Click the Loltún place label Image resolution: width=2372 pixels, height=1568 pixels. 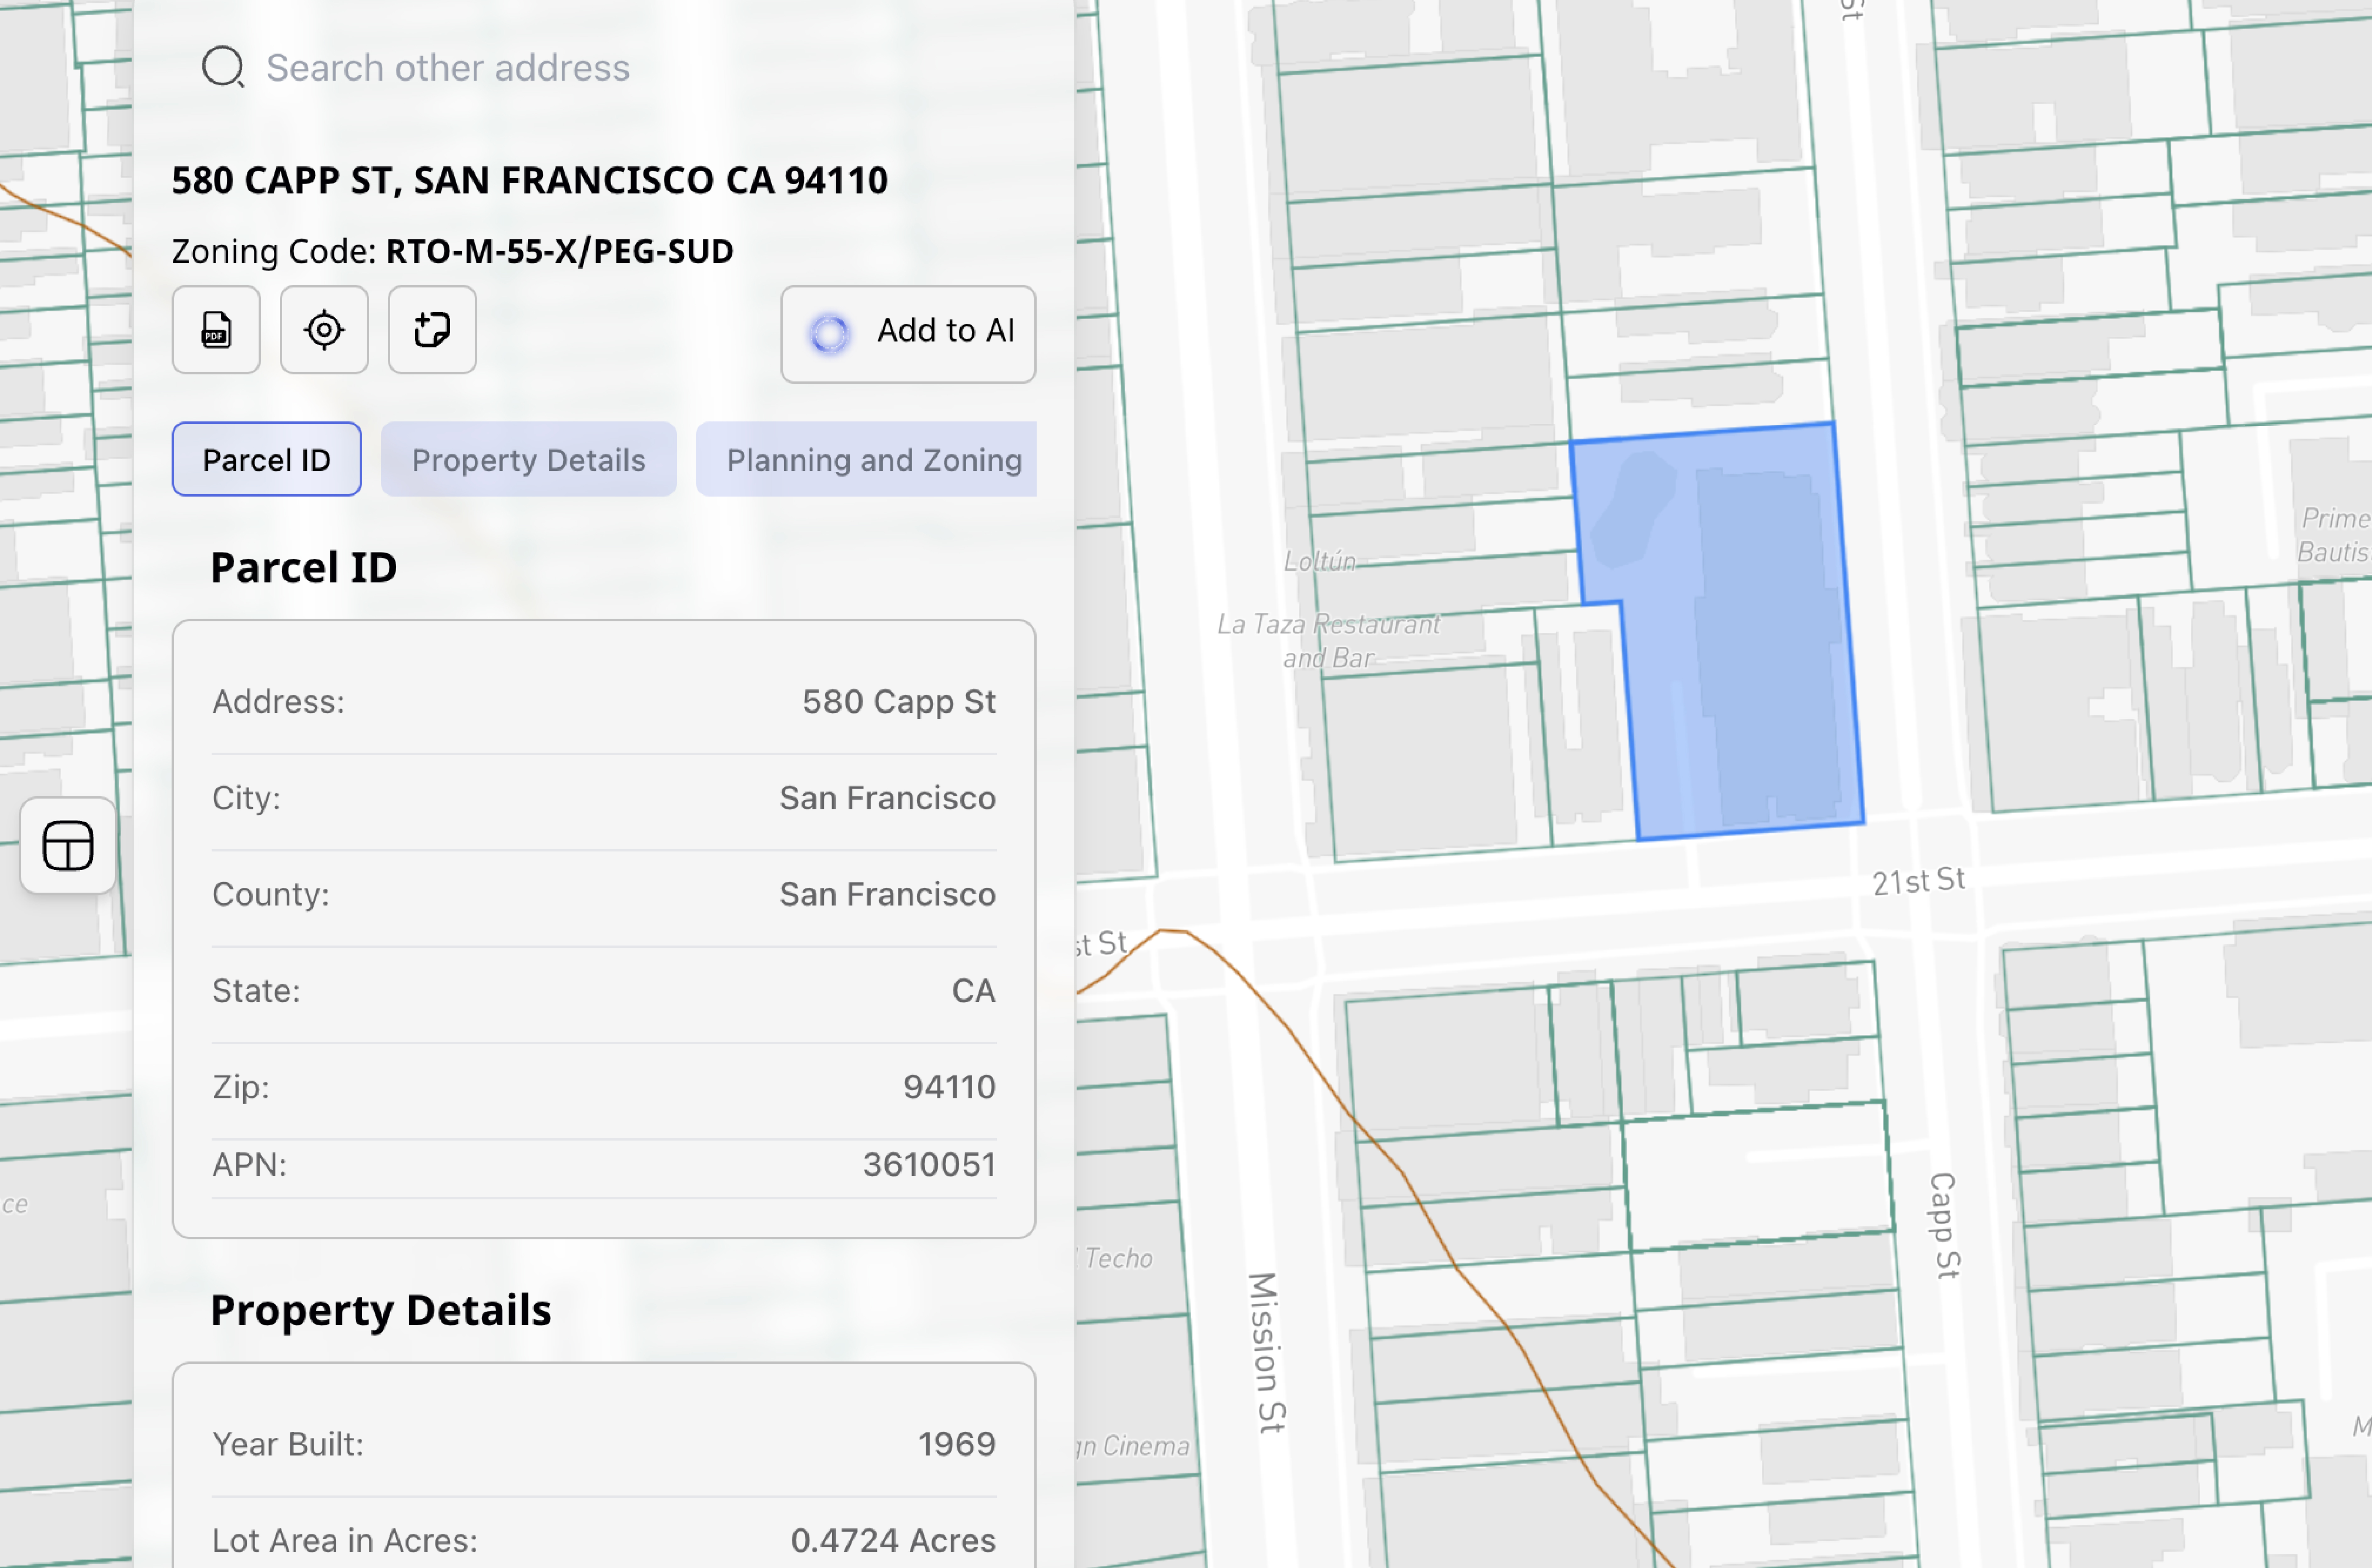click(x=1320, y=561)
